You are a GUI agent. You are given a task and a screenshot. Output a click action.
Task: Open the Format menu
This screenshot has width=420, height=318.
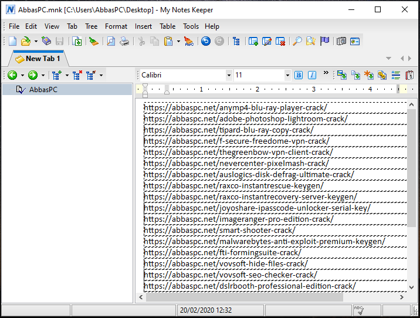click(116, 26)
